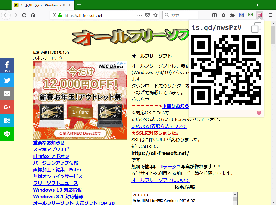Toggle the sidebar panel icon
Viewport: 276px width, 205px height.
click(x=215, y=15)
